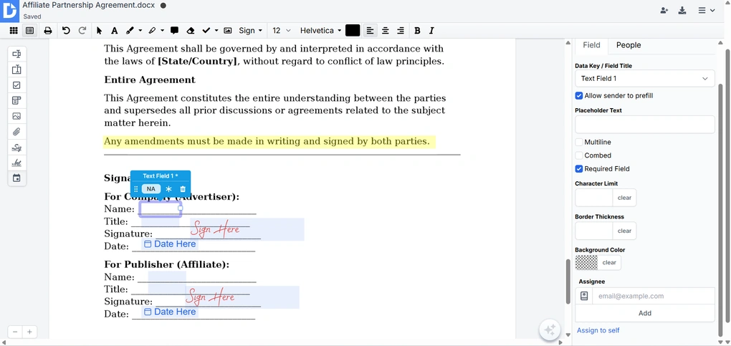
Task: Add a comment bubble annotation
Action: tap(174, 30)
